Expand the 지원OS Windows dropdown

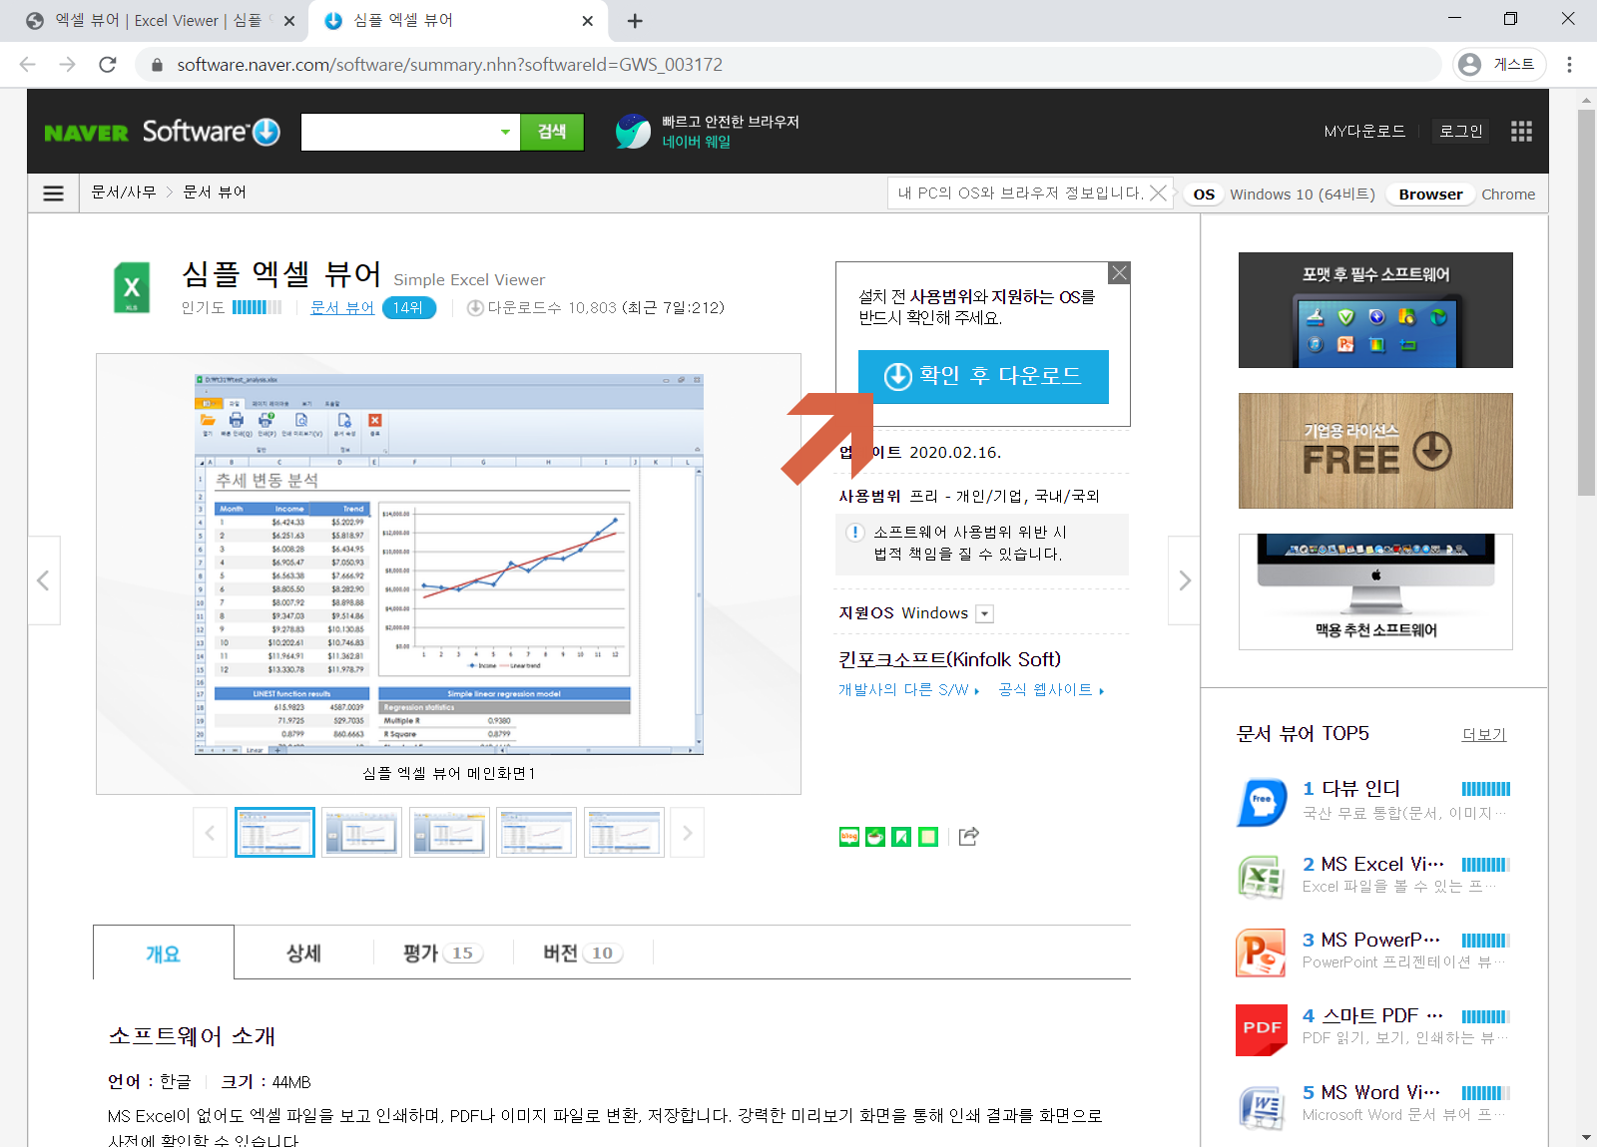(984, 614)
